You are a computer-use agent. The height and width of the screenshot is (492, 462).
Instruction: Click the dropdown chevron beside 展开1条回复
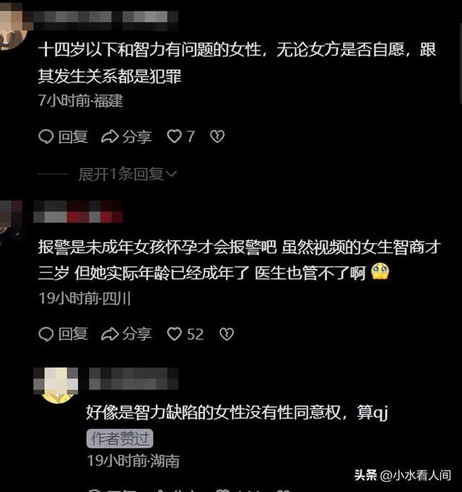point(171,174)
